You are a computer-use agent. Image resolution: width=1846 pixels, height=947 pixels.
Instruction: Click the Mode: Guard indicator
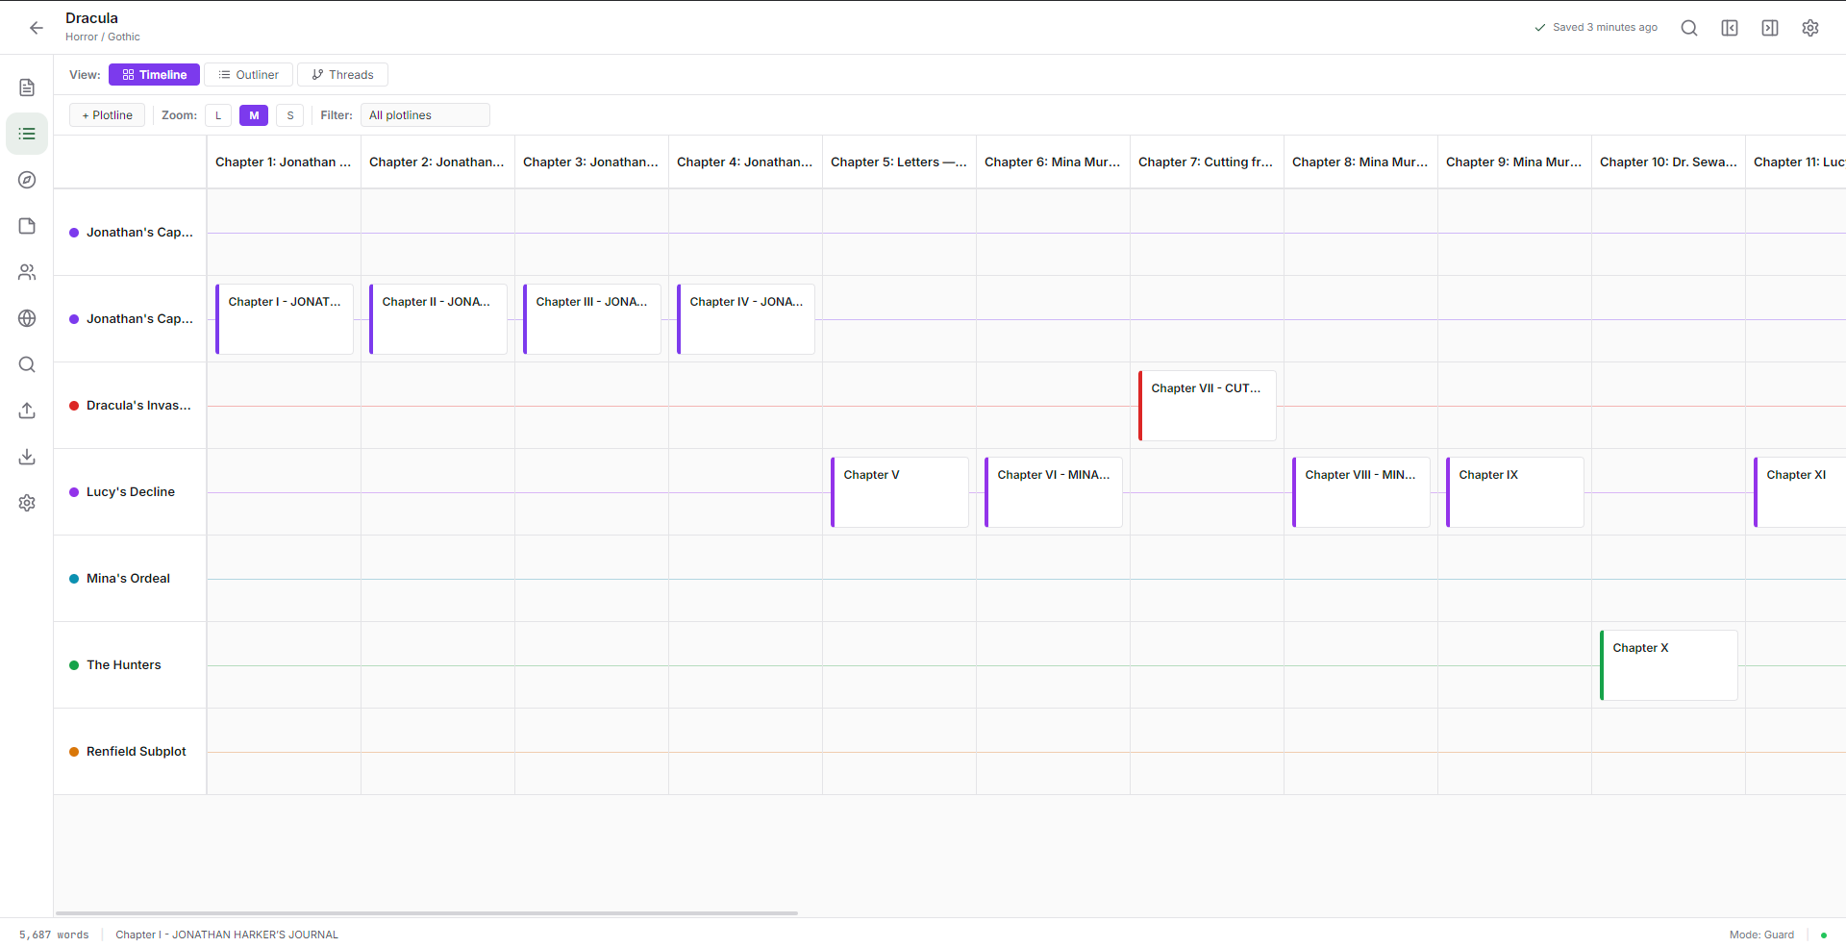[x=1761, y=935]
